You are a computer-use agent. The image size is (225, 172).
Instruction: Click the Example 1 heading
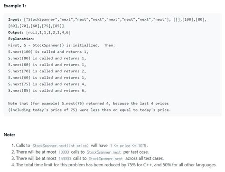(x=15, y=6)
